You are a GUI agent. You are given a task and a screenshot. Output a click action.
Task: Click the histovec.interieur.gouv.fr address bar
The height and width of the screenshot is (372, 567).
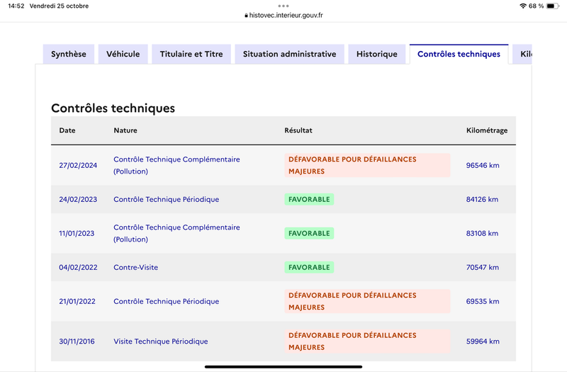coord(283,16)
